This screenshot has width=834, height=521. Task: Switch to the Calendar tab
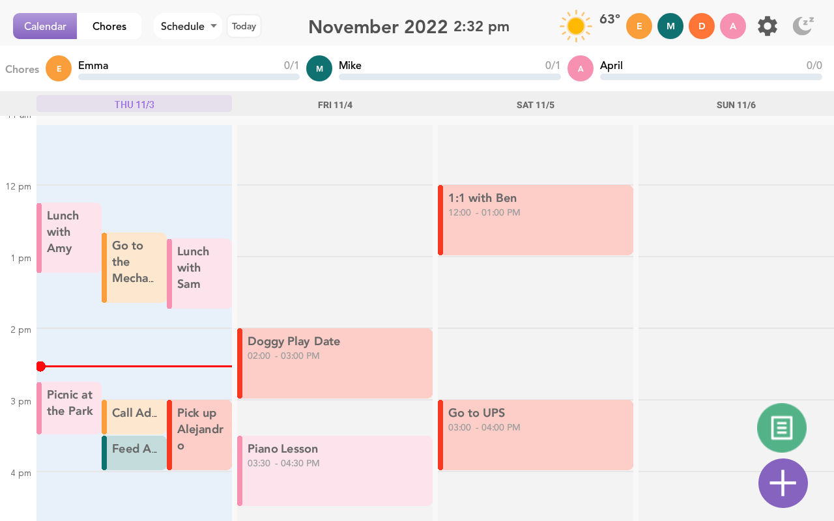(x=45, y=26)
